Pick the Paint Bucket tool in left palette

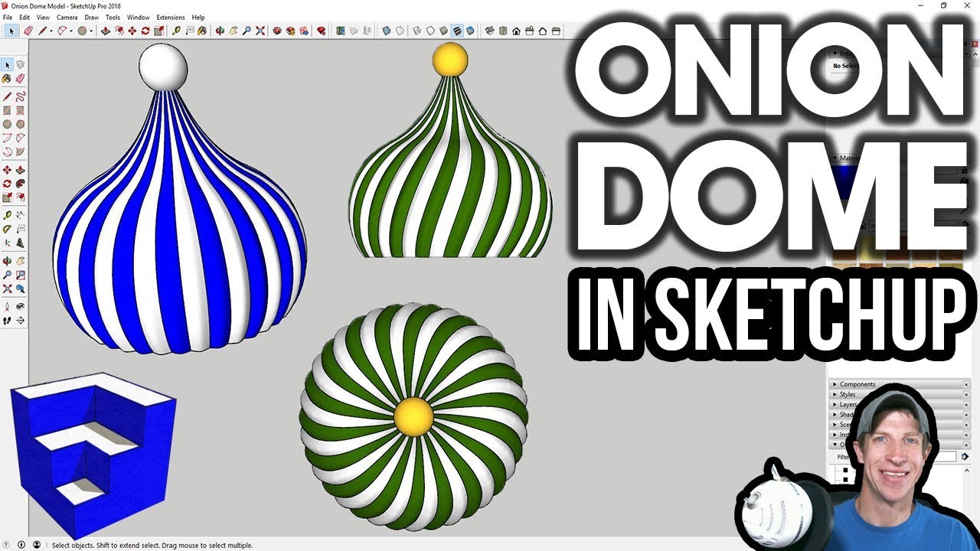coord(7,78)
